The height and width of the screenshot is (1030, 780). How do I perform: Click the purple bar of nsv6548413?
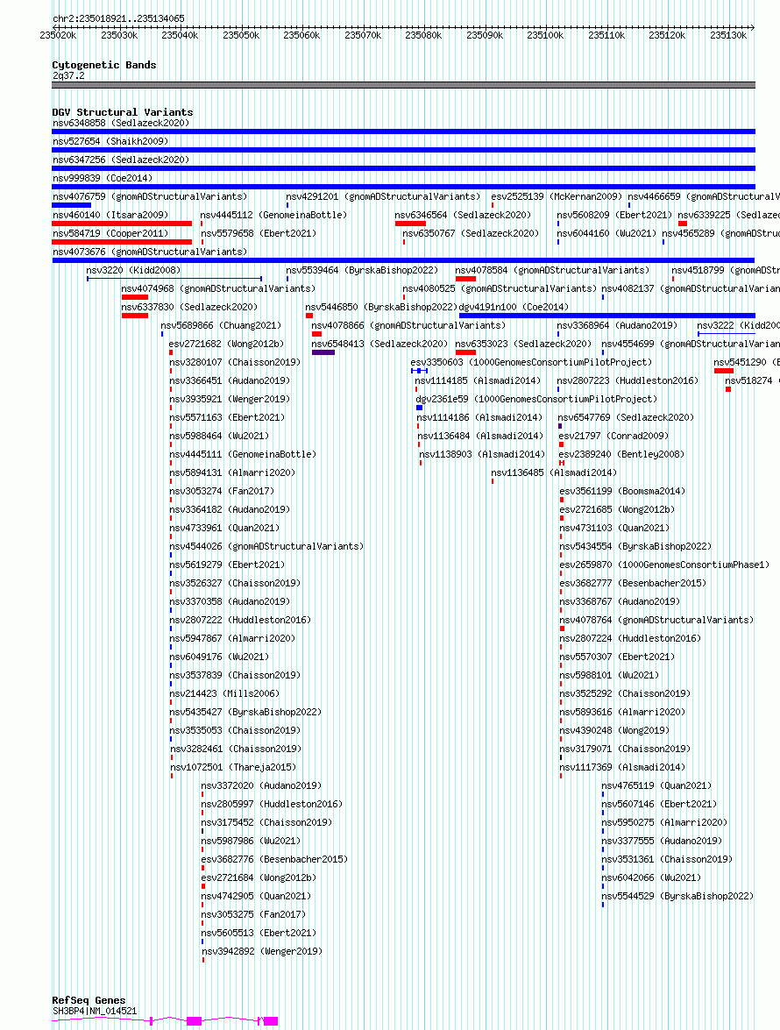[x=323, y=352]
